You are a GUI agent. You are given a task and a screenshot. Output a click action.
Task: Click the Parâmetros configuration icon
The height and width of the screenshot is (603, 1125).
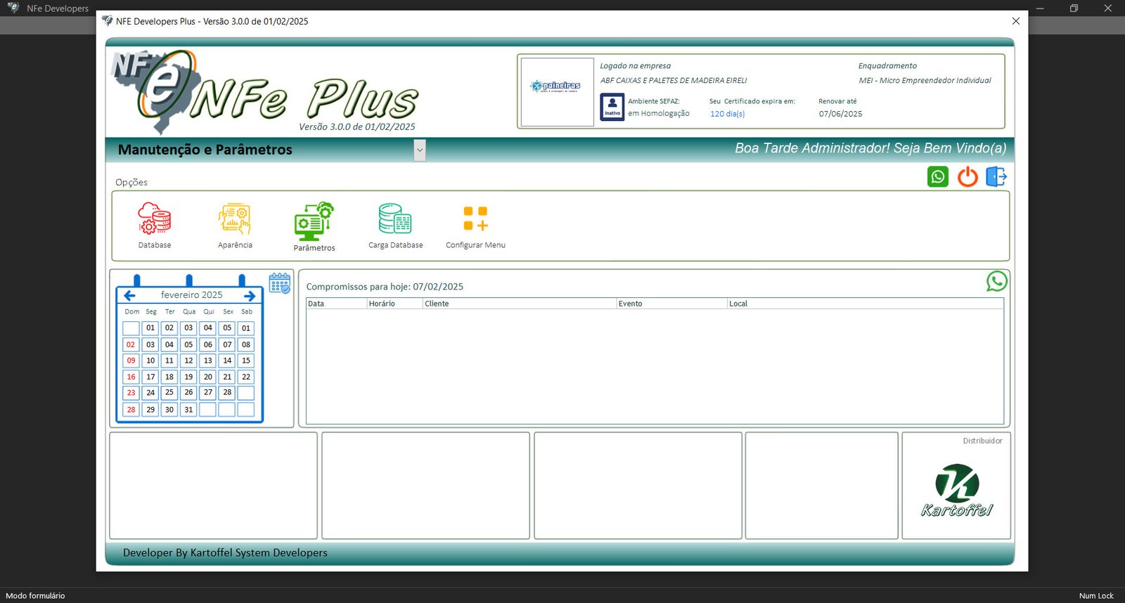point(314,221)
